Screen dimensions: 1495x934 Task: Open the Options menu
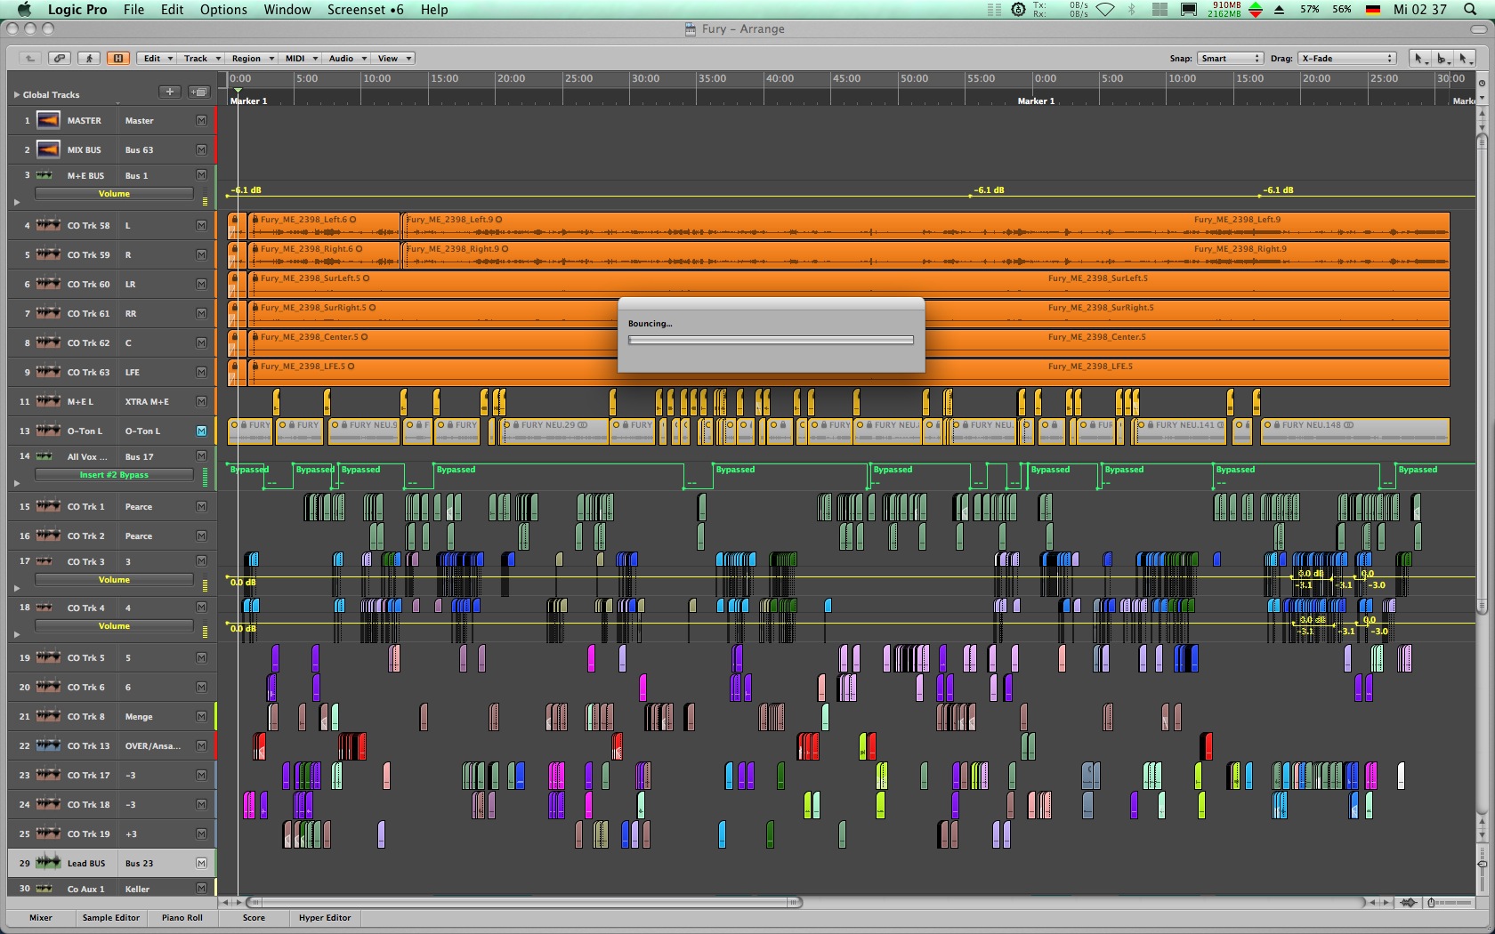[x=223, y=9]
